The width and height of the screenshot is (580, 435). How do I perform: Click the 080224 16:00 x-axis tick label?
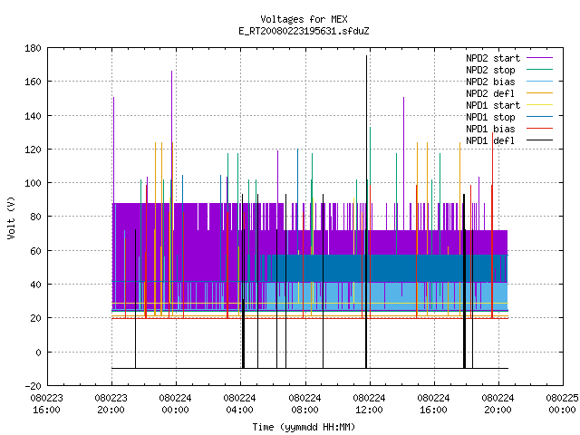tap(433, 404)
